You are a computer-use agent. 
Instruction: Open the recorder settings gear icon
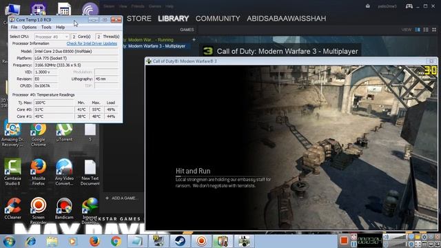(x=424, y=237)
